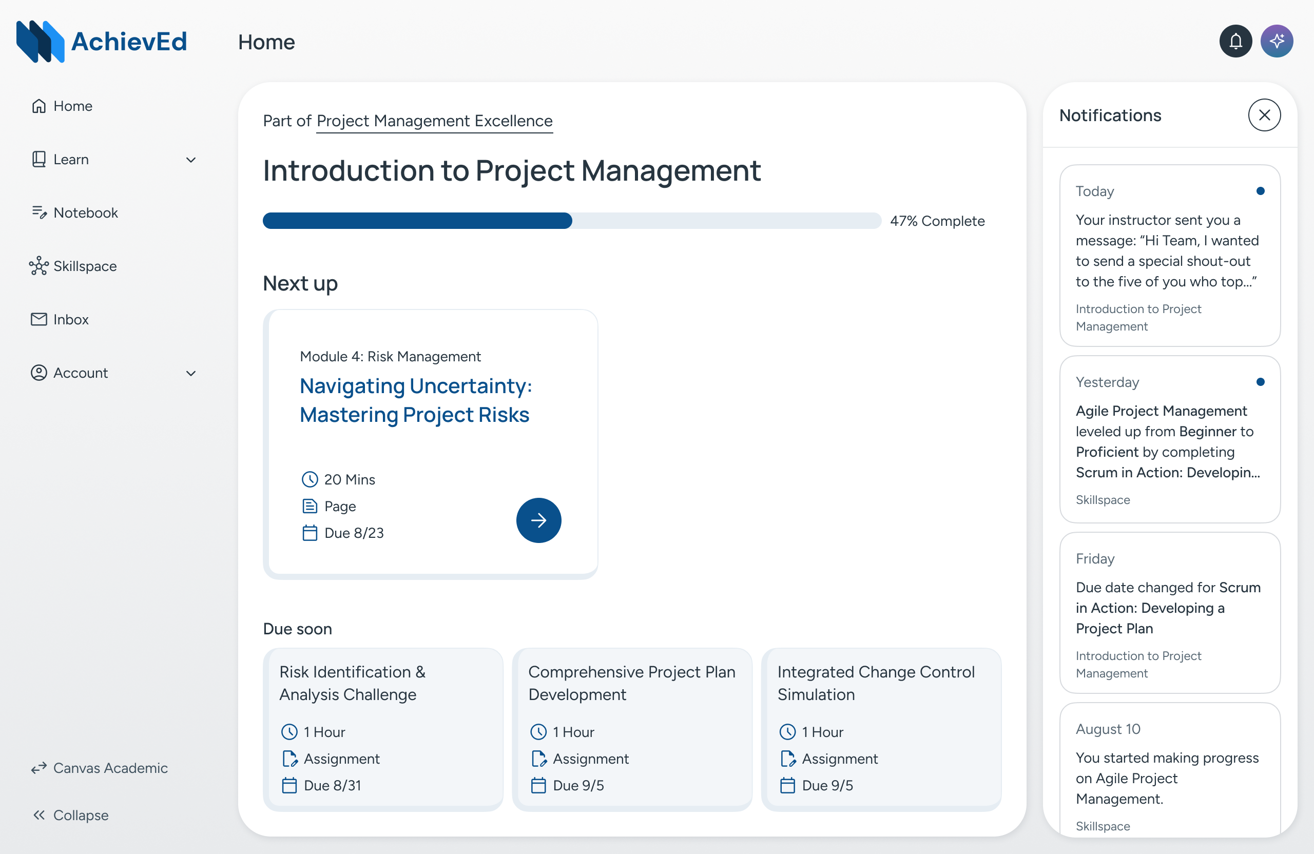Open Navigating Uncertainty: Mastering Project Risks
The width and height of the screenshot is (1314, 854).
tap(415, 400)
